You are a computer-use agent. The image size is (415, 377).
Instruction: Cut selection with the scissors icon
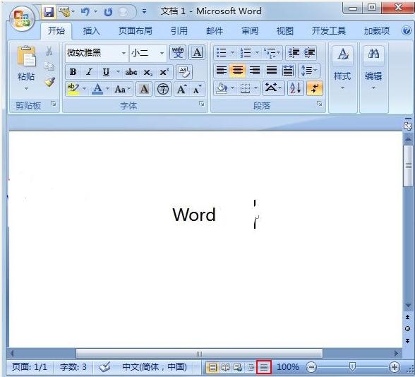[49, 51]
